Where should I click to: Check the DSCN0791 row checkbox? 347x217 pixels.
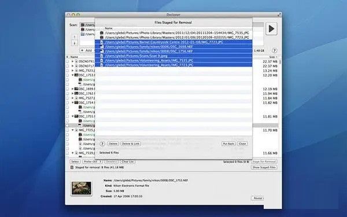tap(68, 61)
